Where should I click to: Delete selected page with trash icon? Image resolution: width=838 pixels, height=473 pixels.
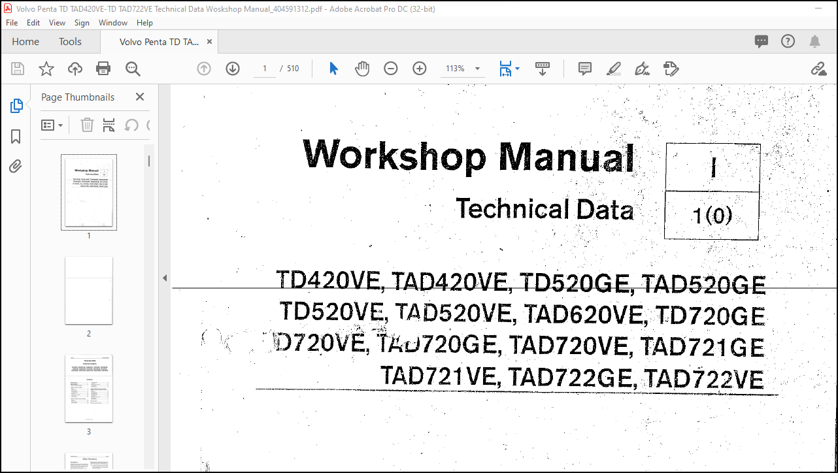(x=87, y=125)
